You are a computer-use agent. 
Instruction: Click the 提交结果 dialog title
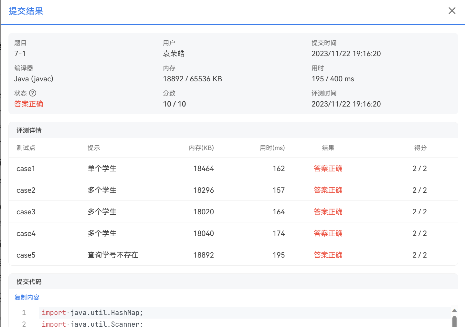26,11
